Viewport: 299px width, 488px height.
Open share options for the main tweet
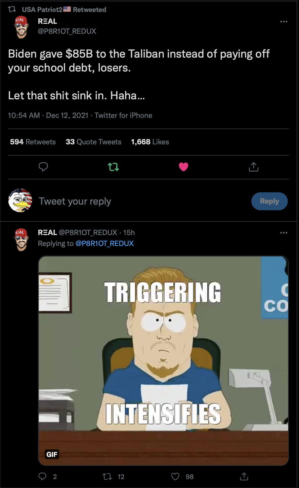254,167
